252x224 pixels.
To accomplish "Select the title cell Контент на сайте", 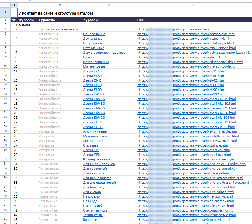I will point(56,13).
